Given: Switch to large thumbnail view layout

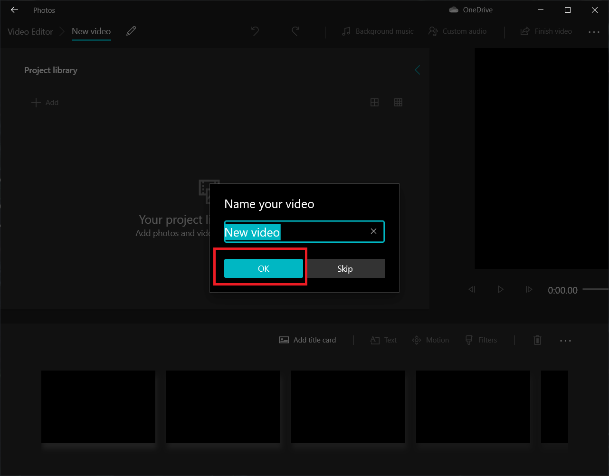Looking at the screenshot, I should click(374, 102).
